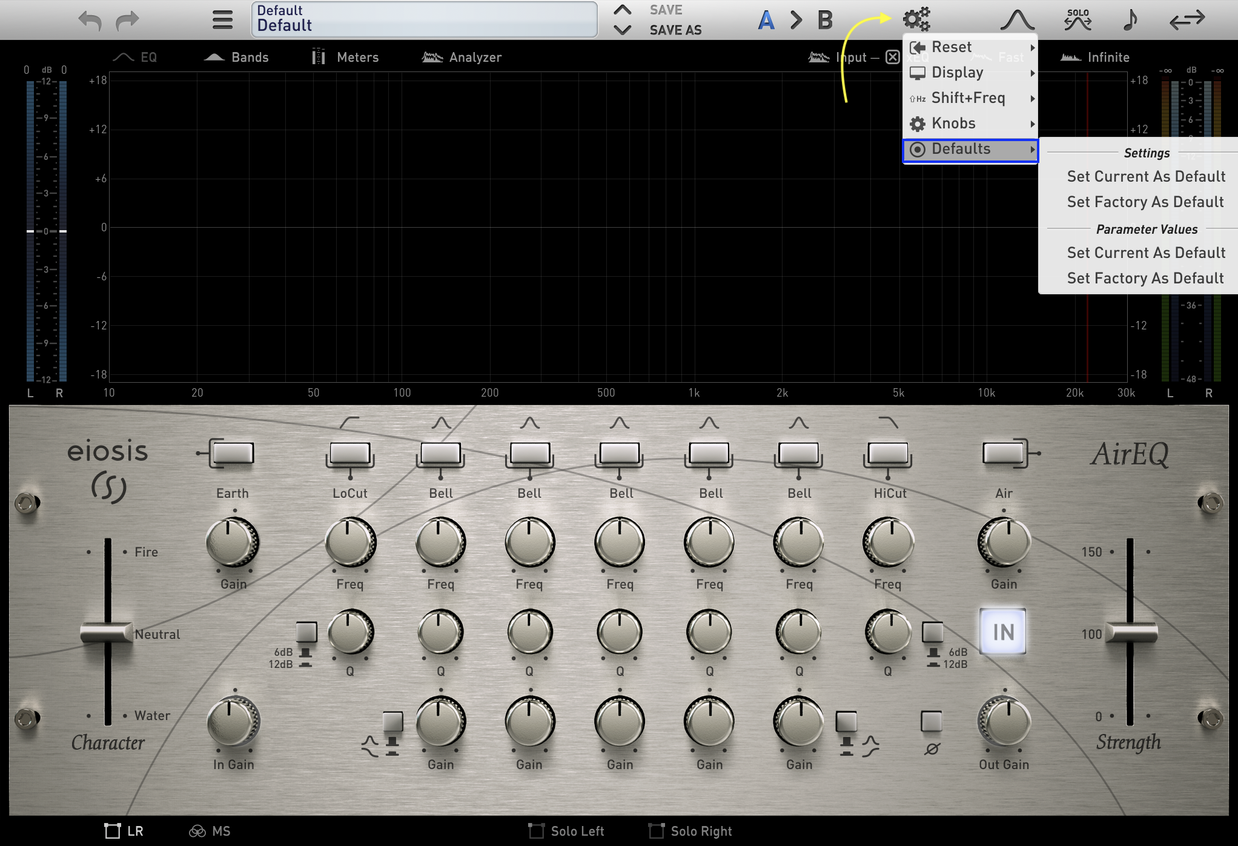
Task: Click the Strength slider handle
Action: click(x=1131, y=632)
